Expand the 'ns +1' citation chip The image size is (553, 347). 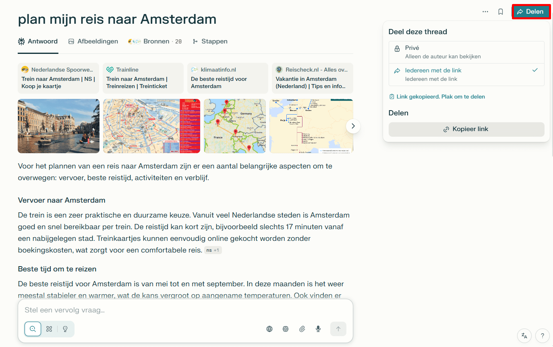tap(213, 250)
